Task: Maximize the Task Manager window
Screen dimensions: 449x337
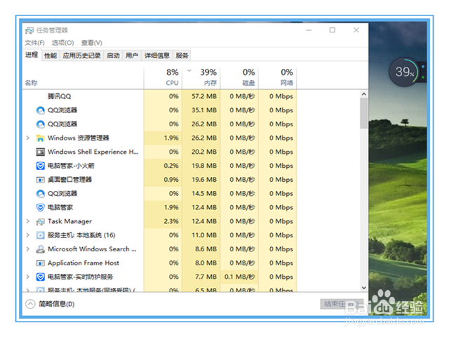Action: (x=332, y=30)
